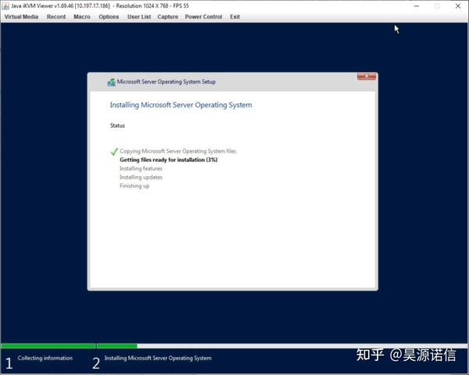Open the Capture menu
This screenshot has width=469, height=375.
(168, 16)
